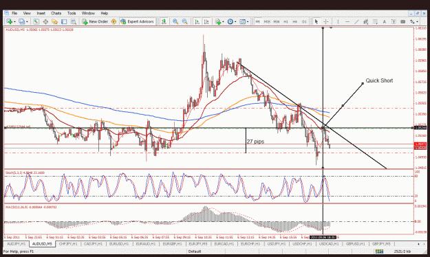The height and width of the screenshot is (257, 430).
Task: Switch to the AUDJPY,H1 chart tab
Action: tap(17, 244)
